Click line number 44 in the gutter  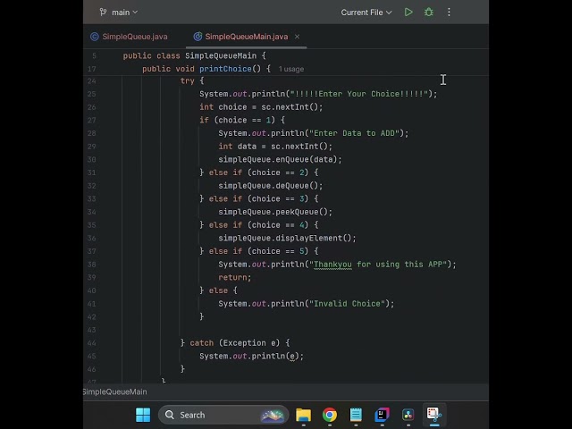[x=92, y=343]
